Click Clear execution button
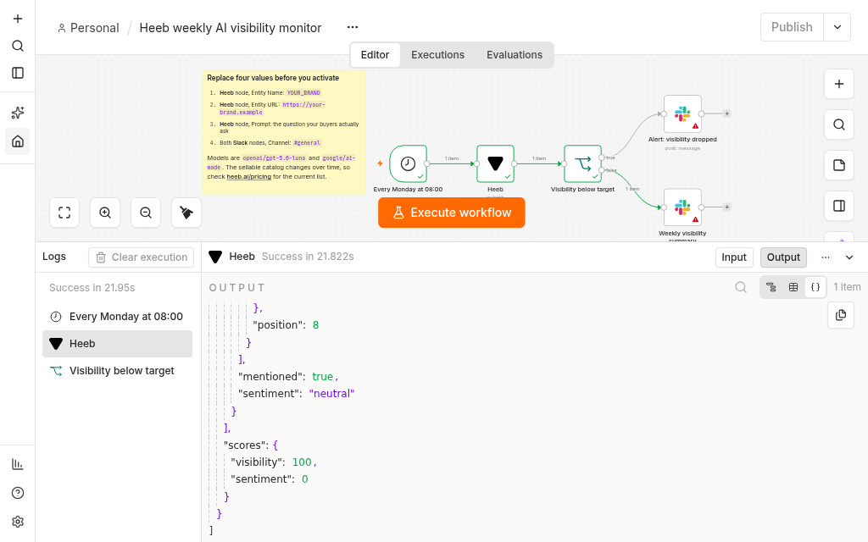This screenshot has width=868, height=542. coord(142,257)
